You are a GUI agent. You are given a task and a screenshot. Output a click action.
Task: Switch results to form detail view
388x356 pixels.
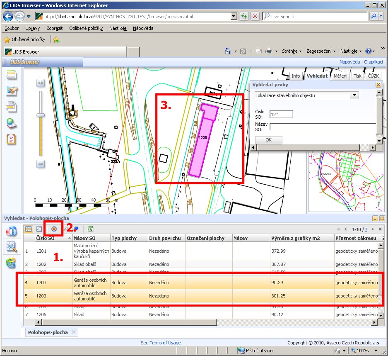tap(39, 229)
